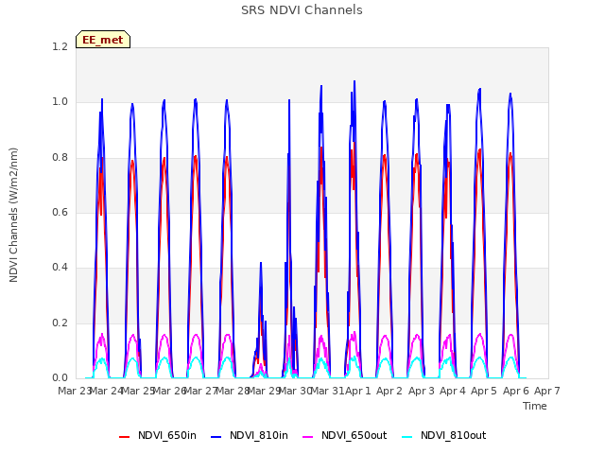The width and height of the screenshot is (605, 454).
Task: Click the x-axis date label Apr 4
Action: click(x=453, y=391)
